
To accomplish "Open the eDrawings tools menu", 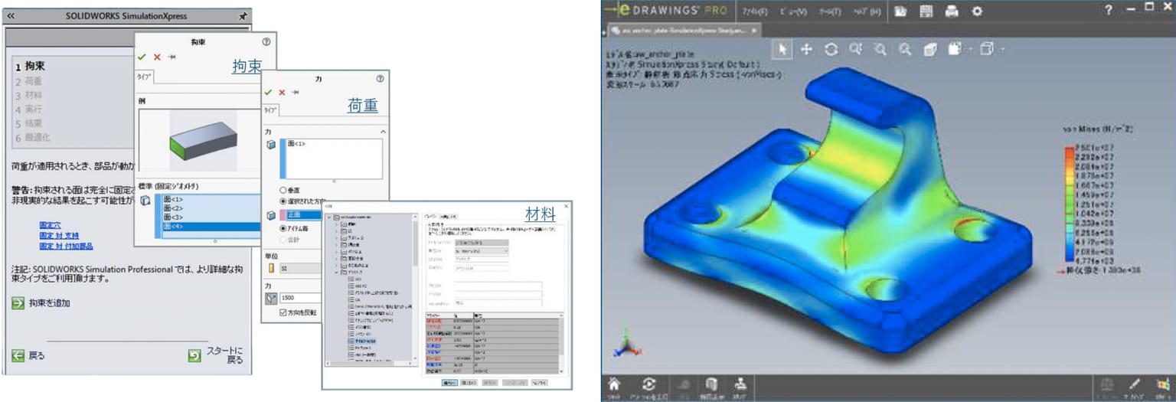I will click(x=830, y=11).
